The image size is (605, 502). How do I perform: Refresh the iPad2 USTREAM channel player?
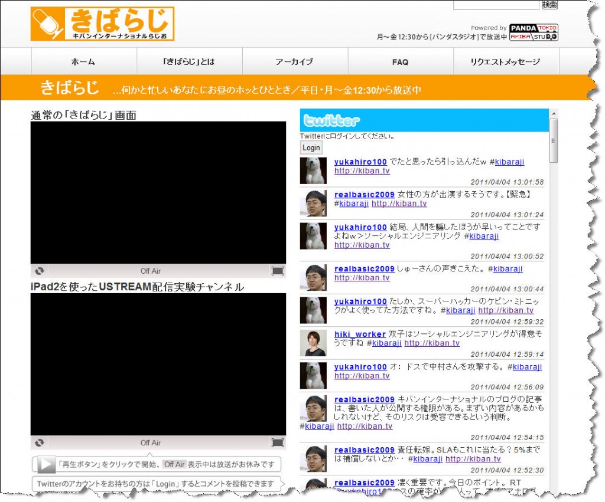pyautogui.click(x=39, y=442)
